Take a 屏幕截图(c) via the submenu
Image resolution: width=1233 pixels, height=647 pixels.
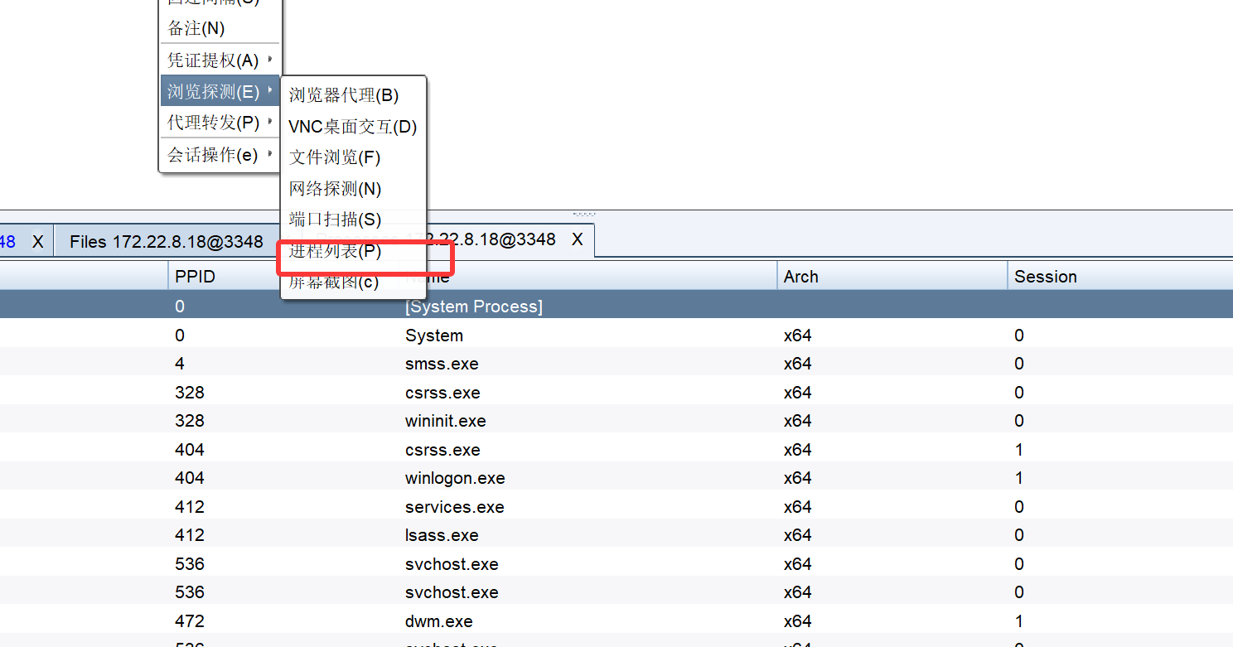(x=353, y=282)
